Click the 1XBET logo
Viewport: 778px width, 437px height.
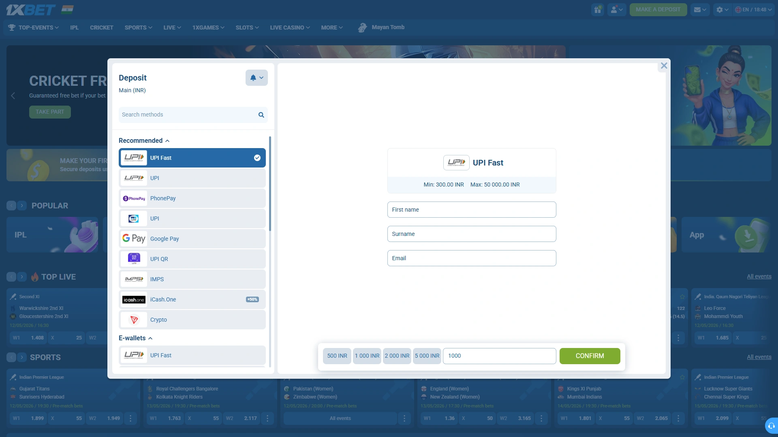(x=31, y=10)
